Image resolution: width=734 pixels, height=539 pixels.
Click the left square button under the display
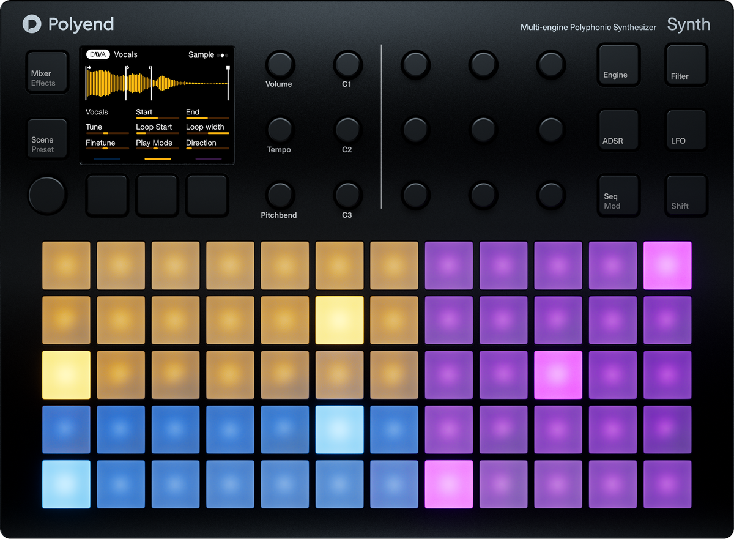tap(107, 196)
